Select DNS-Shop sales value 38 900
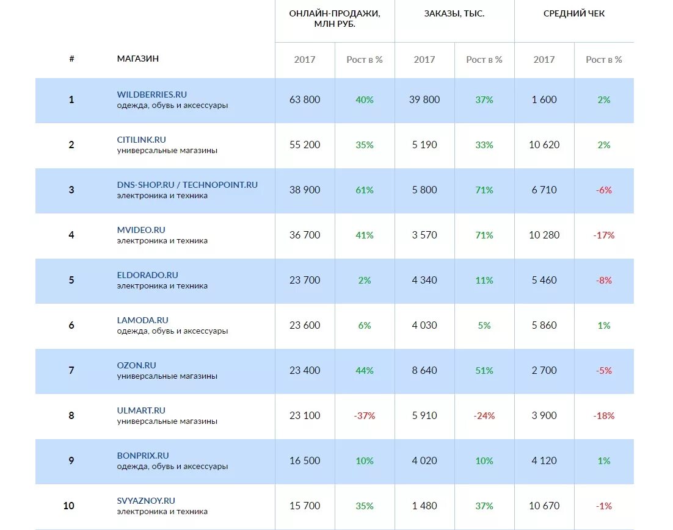The image size is (673, 530). click(305, 190)
